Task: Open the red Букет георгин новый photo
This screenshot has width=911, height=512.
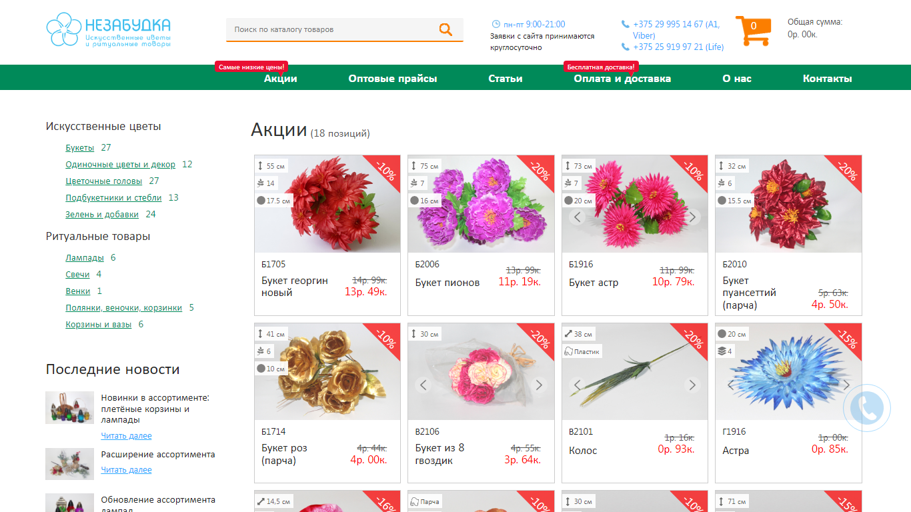Action: 327,204
